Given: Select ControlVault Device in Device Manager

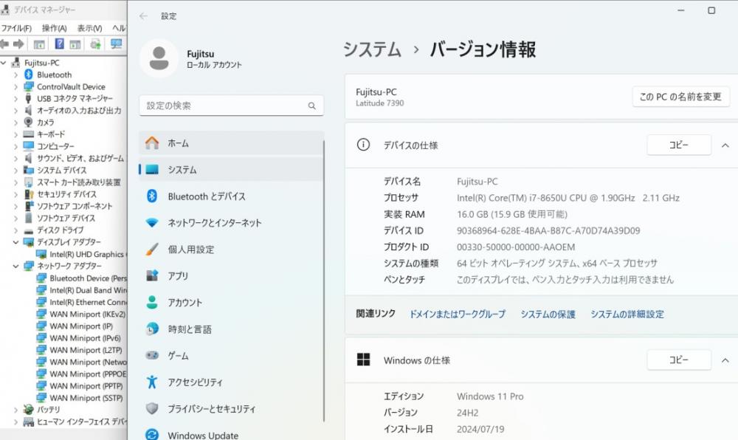Looking at the screenshot, I should tap(71, 86).
